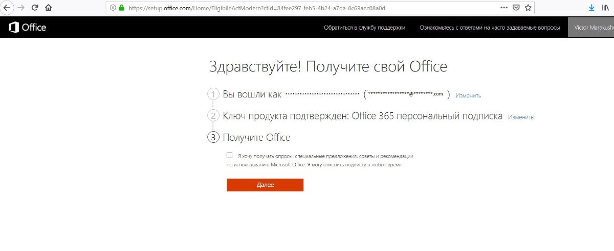
Task: Go forward with the browser forward arrow
Action: click(x=21, y=8)
